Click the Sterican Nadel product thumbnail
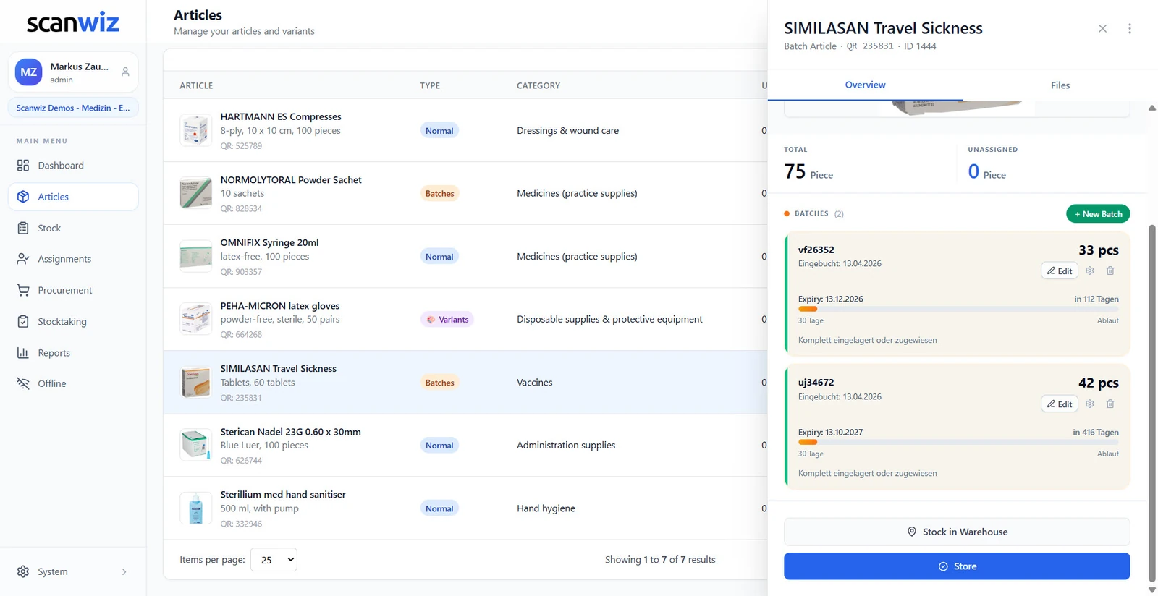Screen dimensions: 1158x596 [195, 446]
